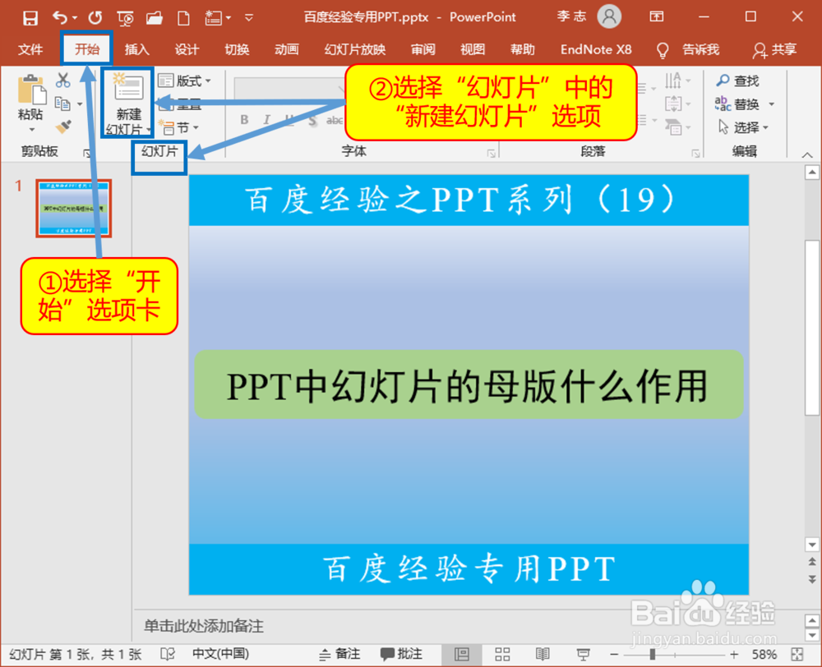Switch to Slide Sorter view icon
Screen dimensions: 822x667
pos(502,654)
